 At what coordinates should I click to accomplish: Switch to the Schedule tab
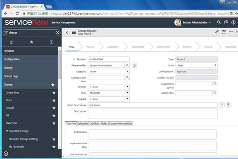(x=83, y=124)
